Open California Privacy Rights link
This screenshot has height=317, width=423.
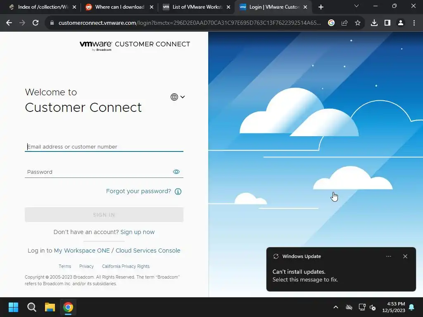126,266
